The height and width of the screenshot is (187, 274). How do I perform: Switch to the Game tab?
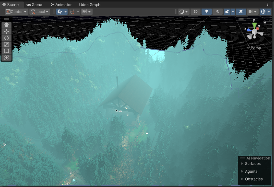pyautogui.click(x=34, y=5)
